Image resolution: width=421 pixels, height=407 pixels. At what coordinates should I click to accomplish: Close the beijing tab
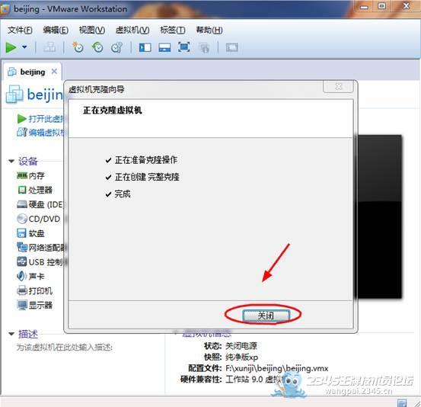54,72
